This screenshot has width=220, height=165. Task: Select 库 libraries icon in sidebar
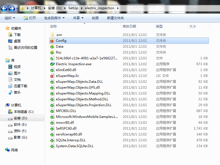8,60
